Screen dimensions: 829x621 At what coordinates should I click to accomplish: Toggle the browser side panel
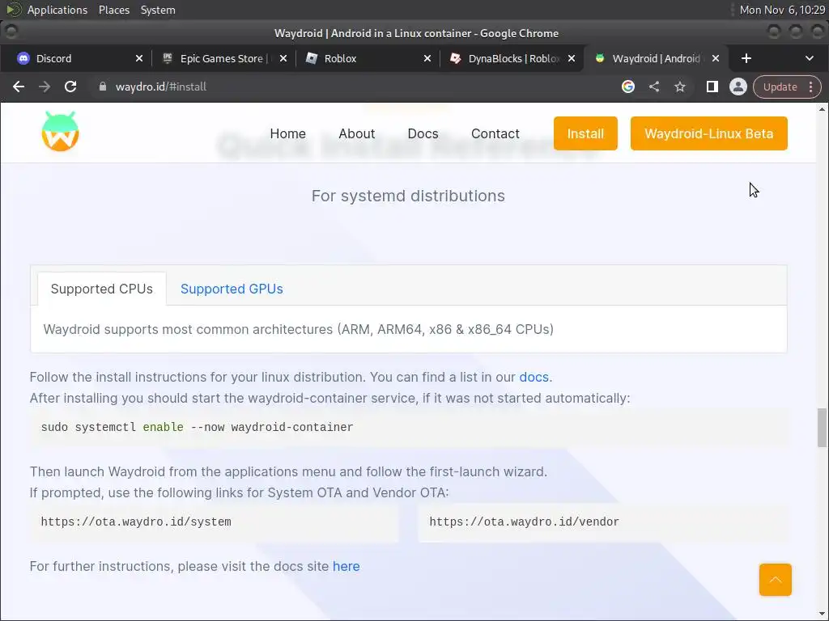(x=712, y=87)
